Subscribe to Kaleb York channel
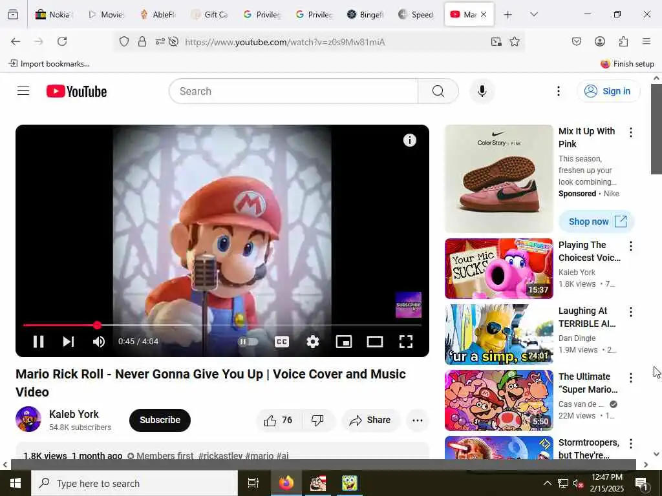Image resolution: width=662 pixels, height=496 pixels. point(160,420)
